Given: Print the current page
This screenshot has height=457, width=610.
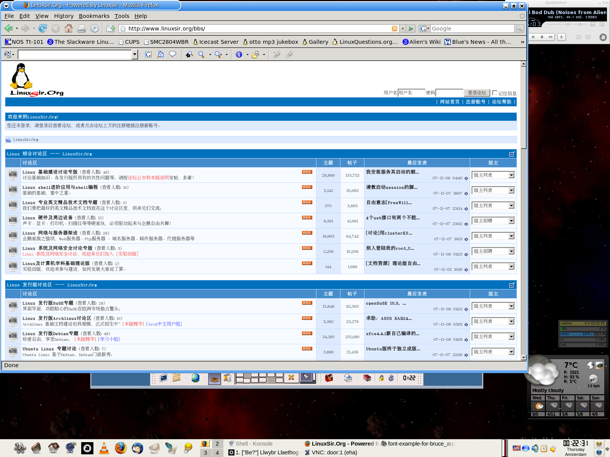Looking at the screenshot, I should pos(82,28).
